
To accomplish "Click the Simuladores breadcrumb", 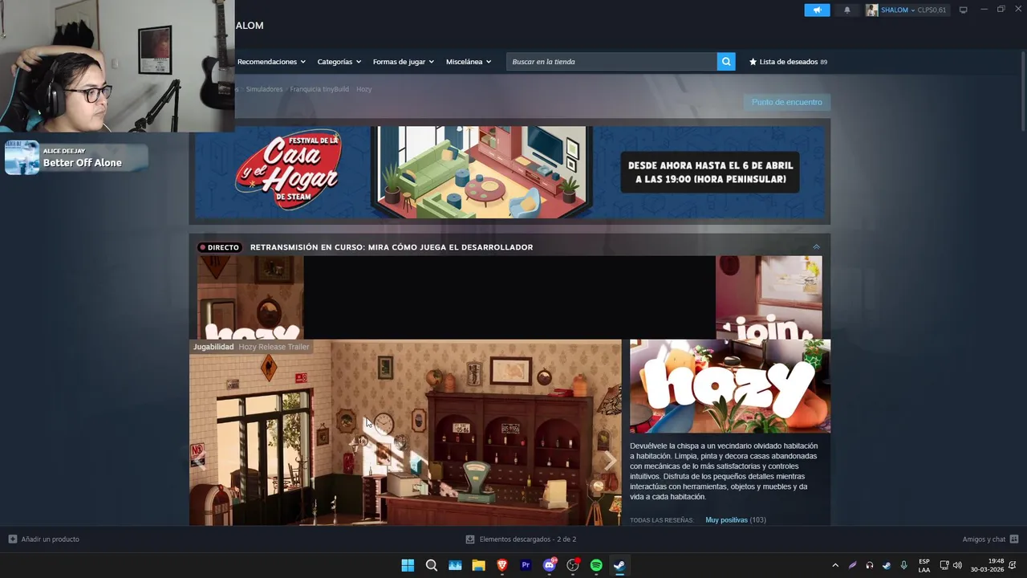I will click(x=264, y=89).
